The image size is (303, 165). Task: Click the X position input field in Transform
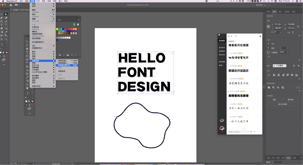278,24
